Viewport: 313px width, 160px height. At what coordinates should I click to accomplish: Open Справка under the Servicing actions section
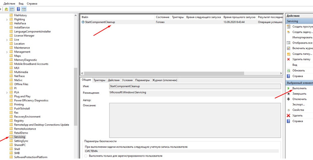tap(297, 76)
